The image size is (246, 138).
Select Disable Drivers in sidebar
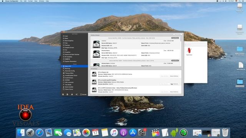[69, 48]
